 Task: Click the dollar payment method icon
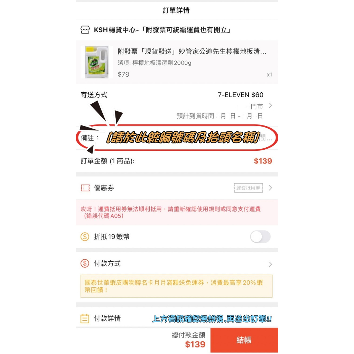85,263
